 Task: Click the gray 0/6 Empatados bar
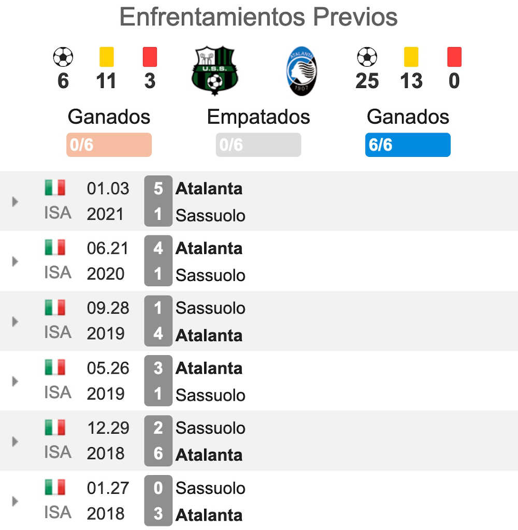click(258, 145)
